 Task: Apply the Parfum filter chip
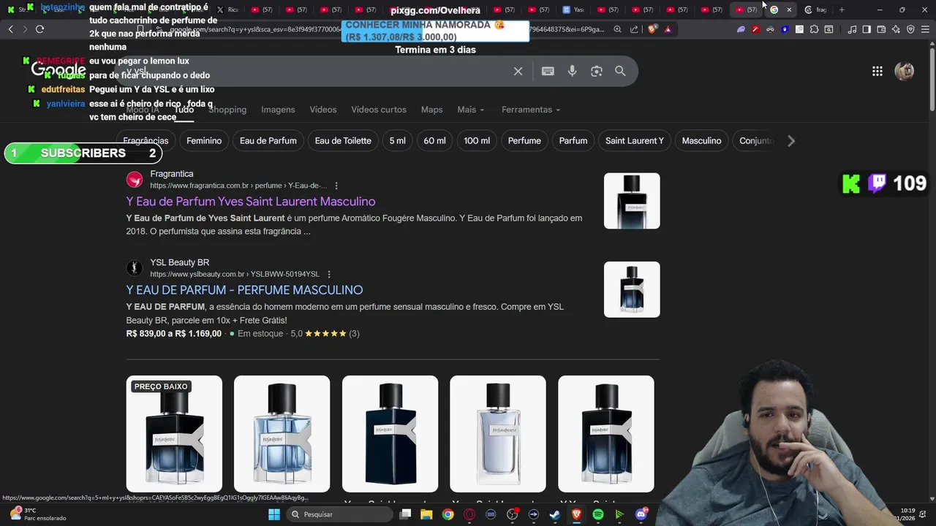[x=573, y=141]
